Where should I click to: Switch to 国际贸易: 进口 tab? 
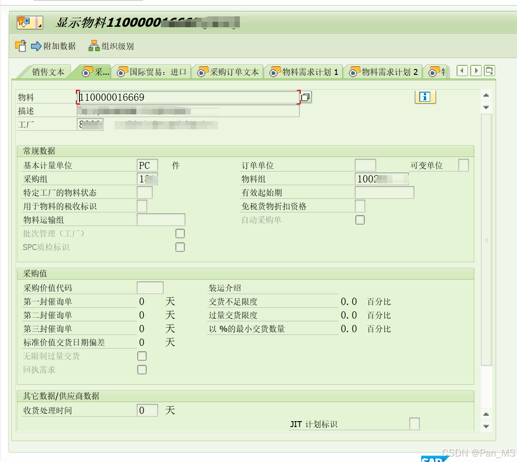click(152, 72)
